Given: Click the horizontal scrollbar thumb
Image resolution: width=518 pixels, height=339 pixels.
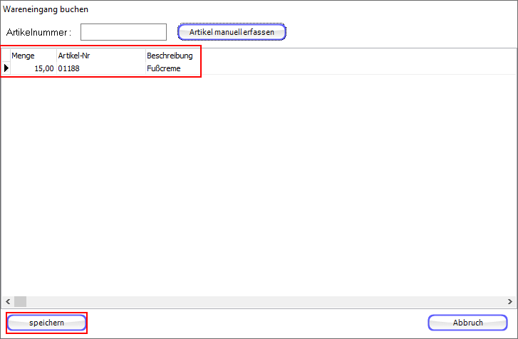Looking at the screenshot, I should (20, 301).
